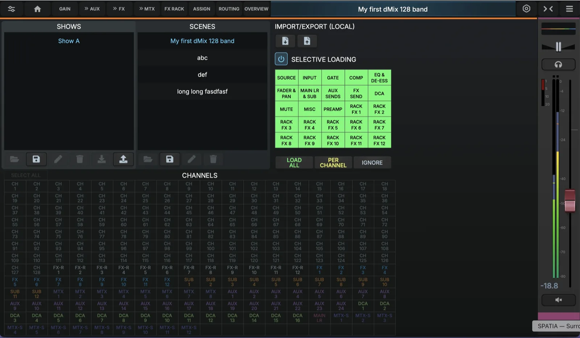Click the collapse arrows icon
The image size is (580, 338).
coord(548,9)
